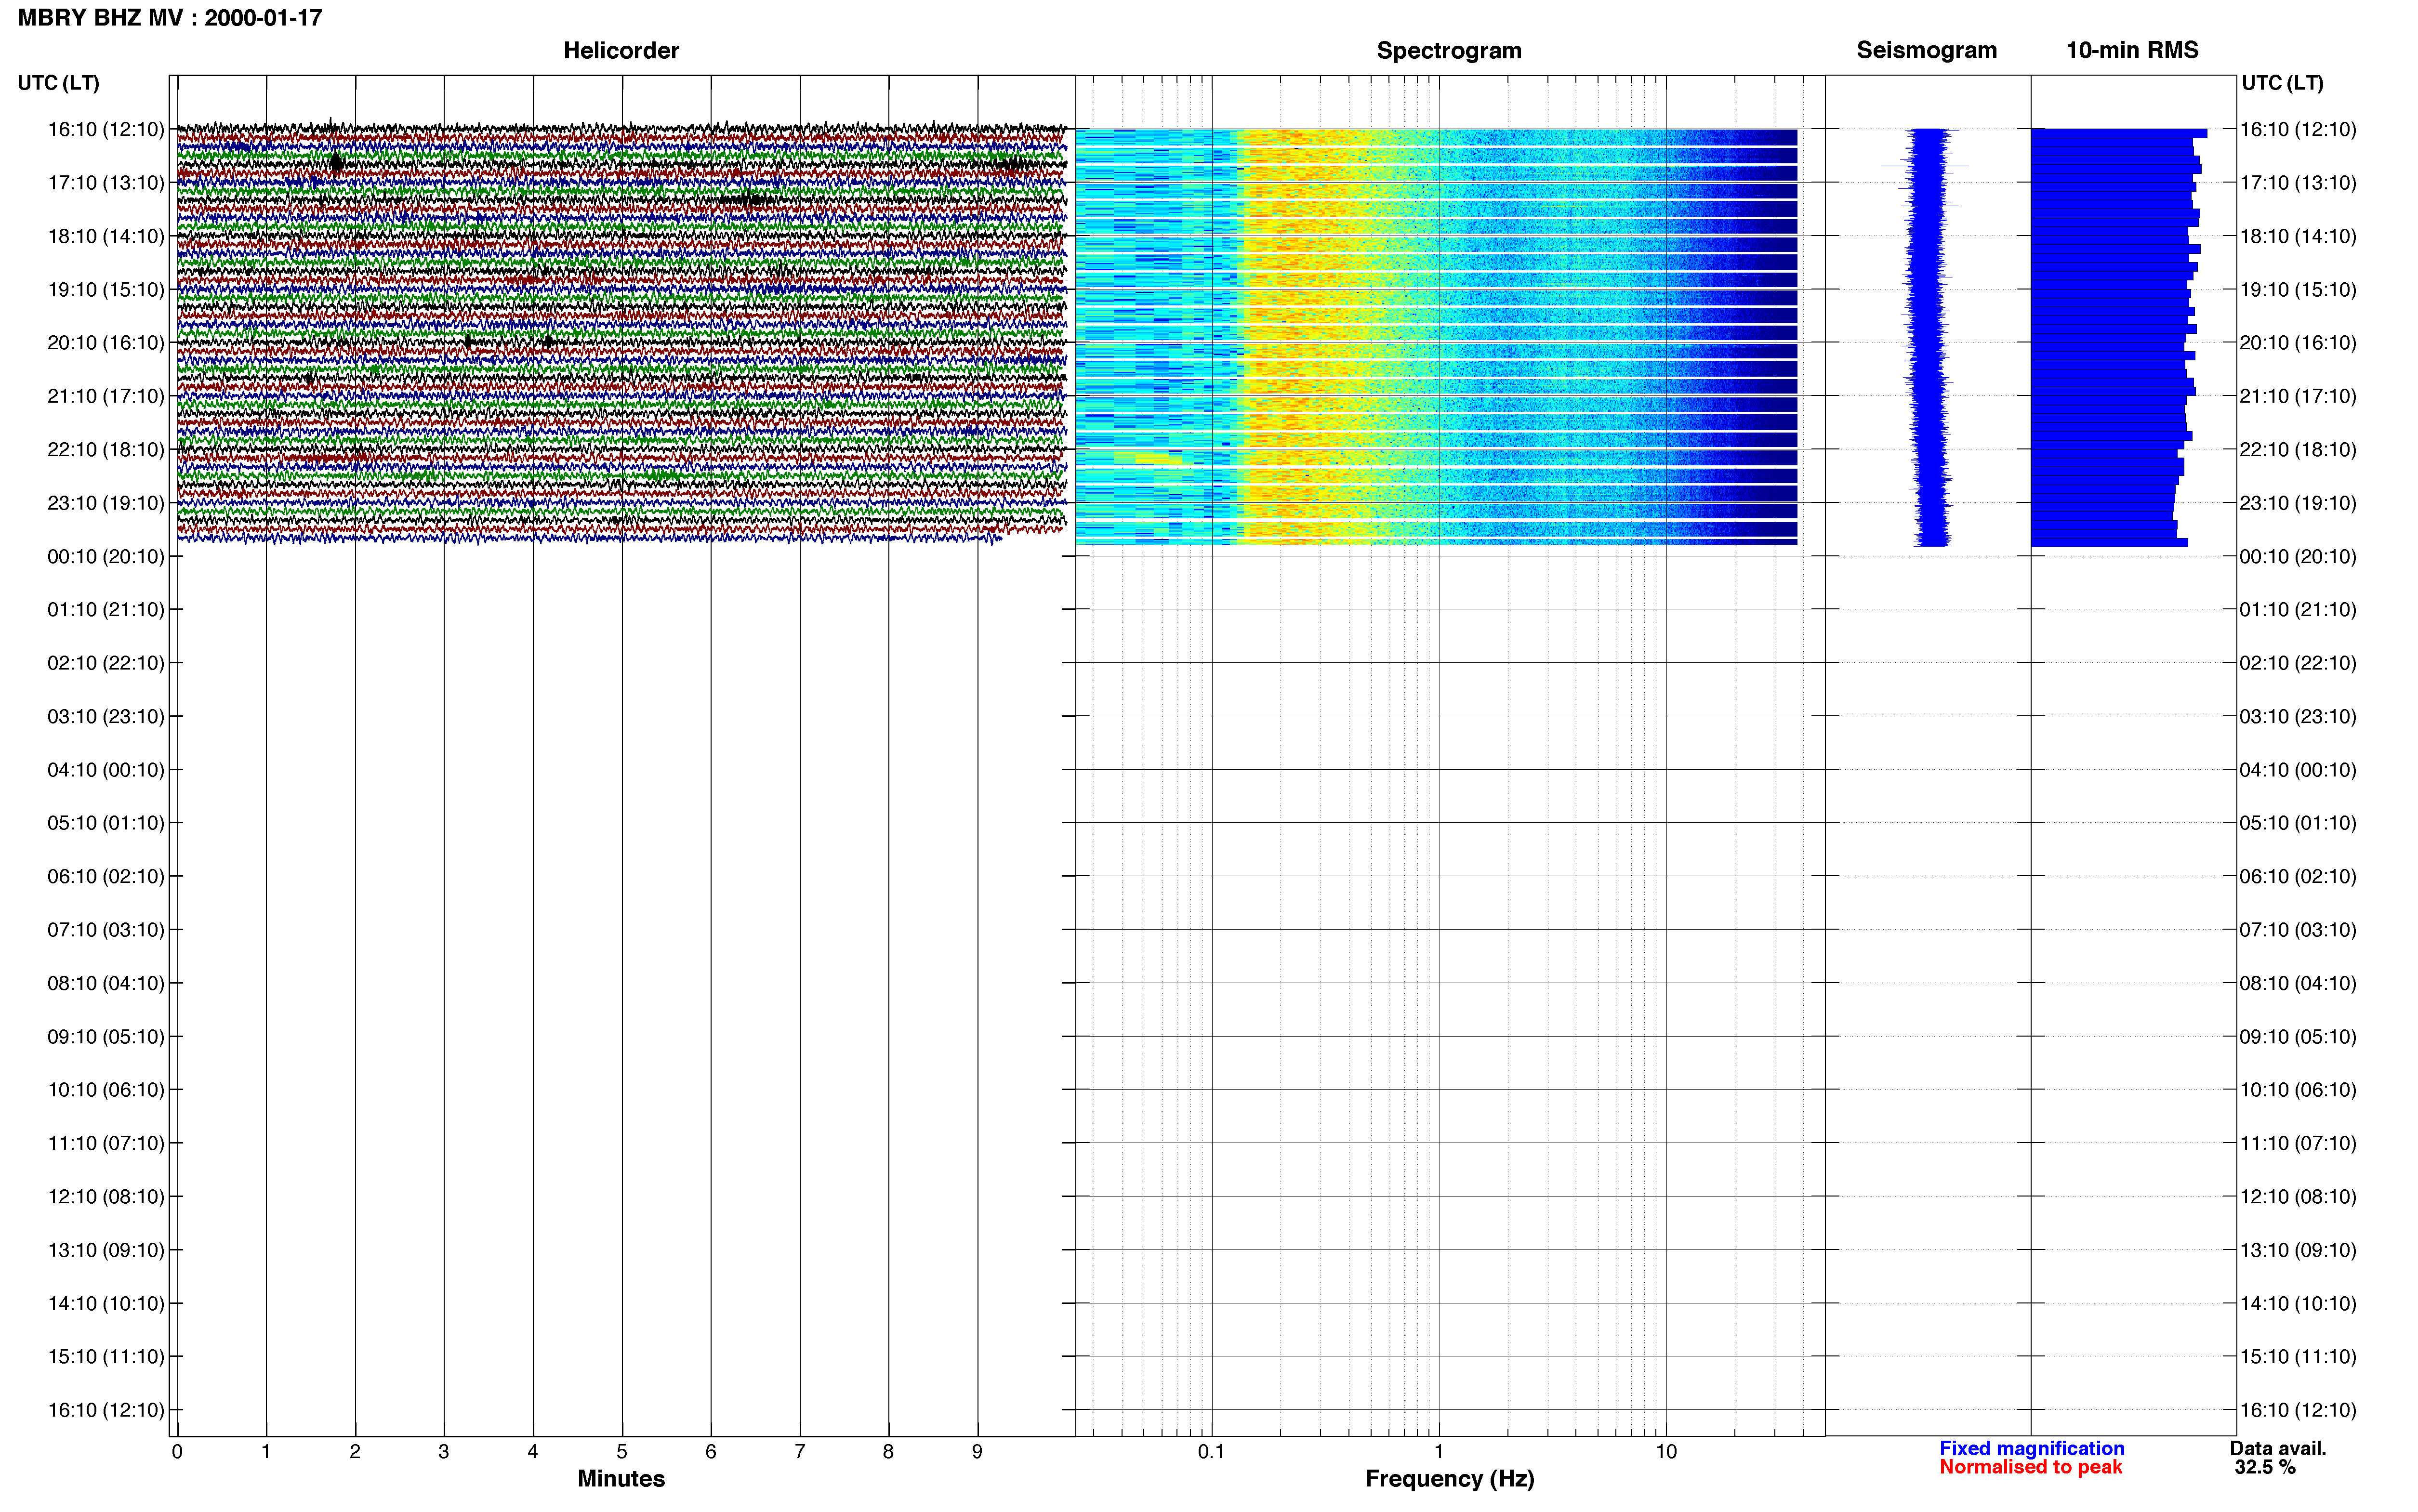Screen dimensions: 2418x1512
Task: Click left time label '12:10 (08:10)'
Action: click(x=106, y=1197)
